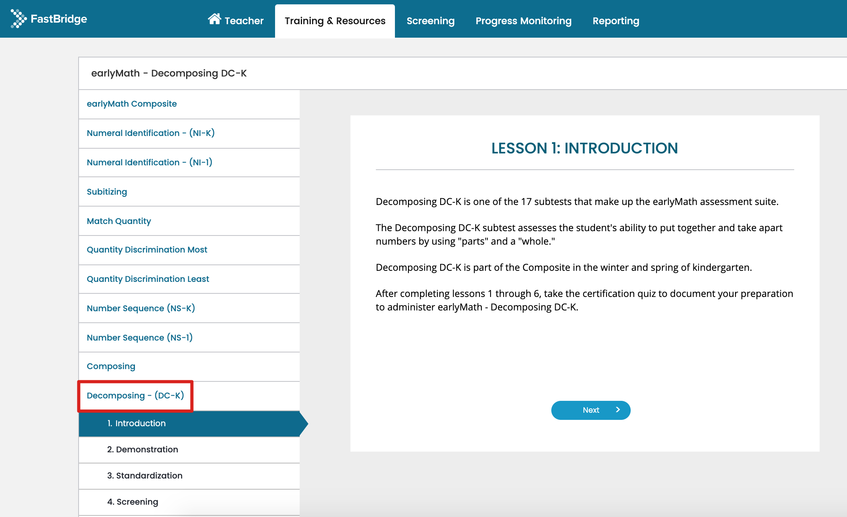This screenshot has width=847, height=517.
Task: Click the 'LESSON 1: INTRODUCTION' heading
Action: [x=585, y=148]
